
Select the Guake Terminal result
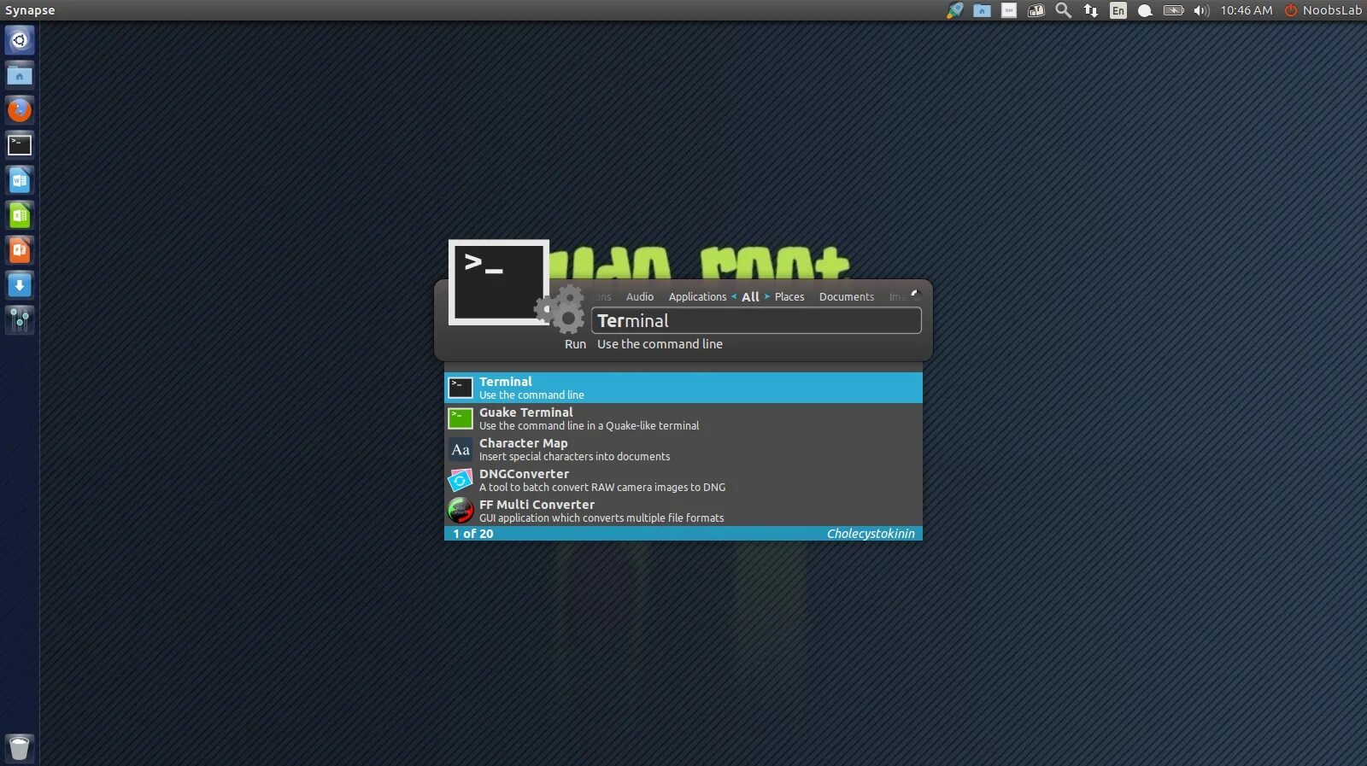coord(683,418)
